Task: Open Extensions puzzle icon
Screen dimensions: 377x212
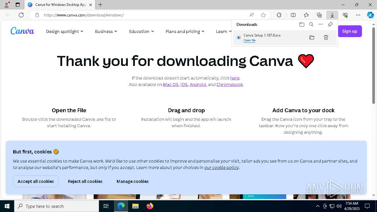Action: [279, 15]
